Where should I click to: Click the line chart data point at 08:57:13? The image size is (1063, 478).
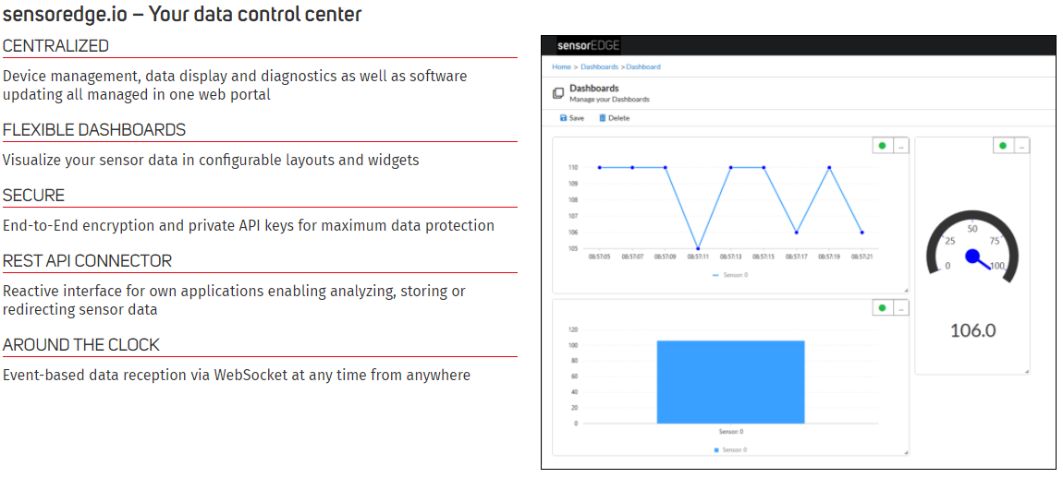(x=731, y=167)
